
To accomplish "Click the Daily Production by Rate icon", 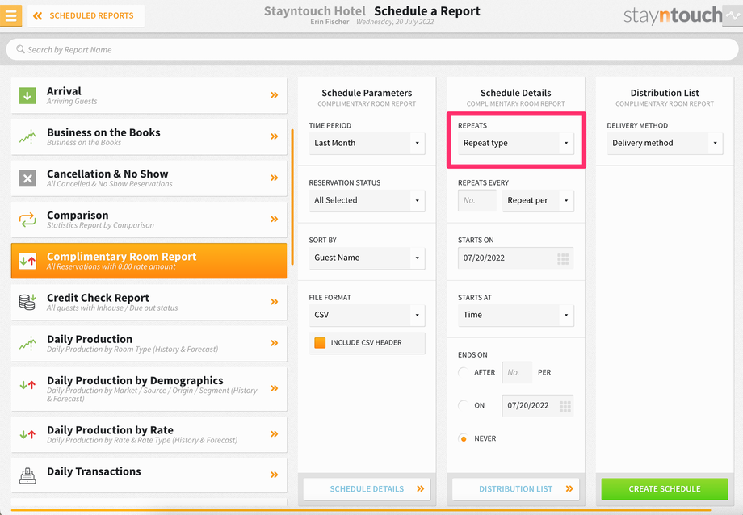I will click(27, 434).
